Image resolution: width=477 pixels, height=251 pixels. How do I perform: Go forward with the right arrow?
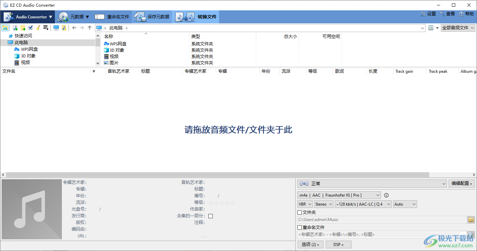pyautogui.click(x=82, y=28)
